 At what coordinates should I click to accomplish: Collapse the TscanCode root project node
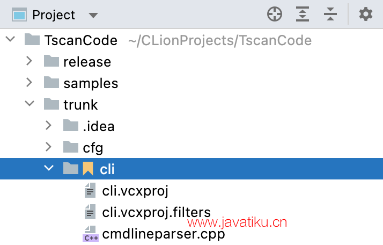click(10, 40)
